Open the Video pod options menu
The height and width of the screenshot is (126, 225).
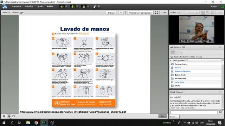point(220,13)
